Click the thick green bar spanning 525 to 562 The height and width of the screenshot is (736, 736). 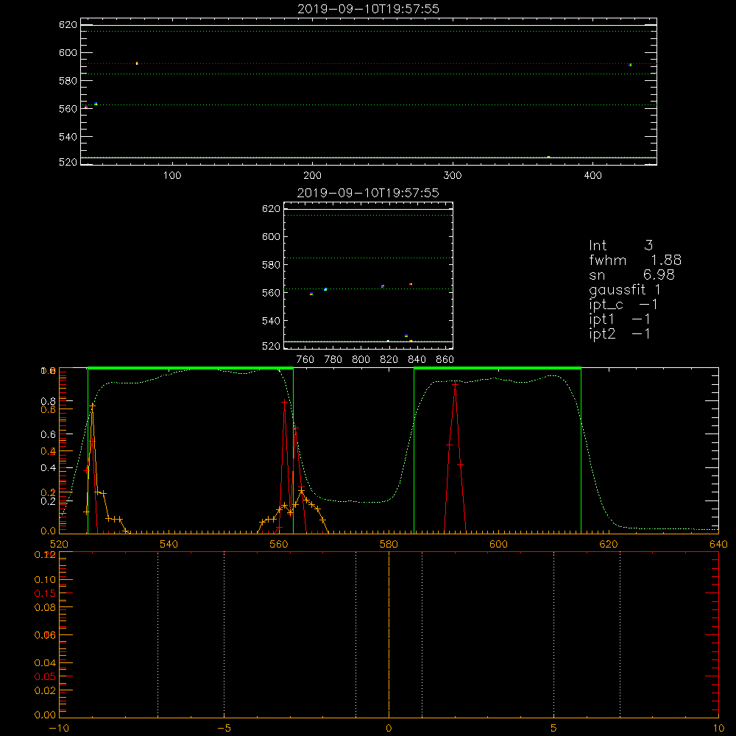tap(191, 368)
